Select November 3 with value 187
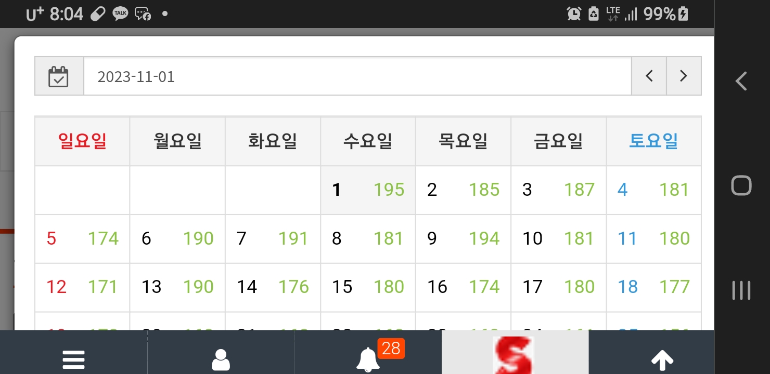The image size is (770, 374). click(x=558, y=190)
